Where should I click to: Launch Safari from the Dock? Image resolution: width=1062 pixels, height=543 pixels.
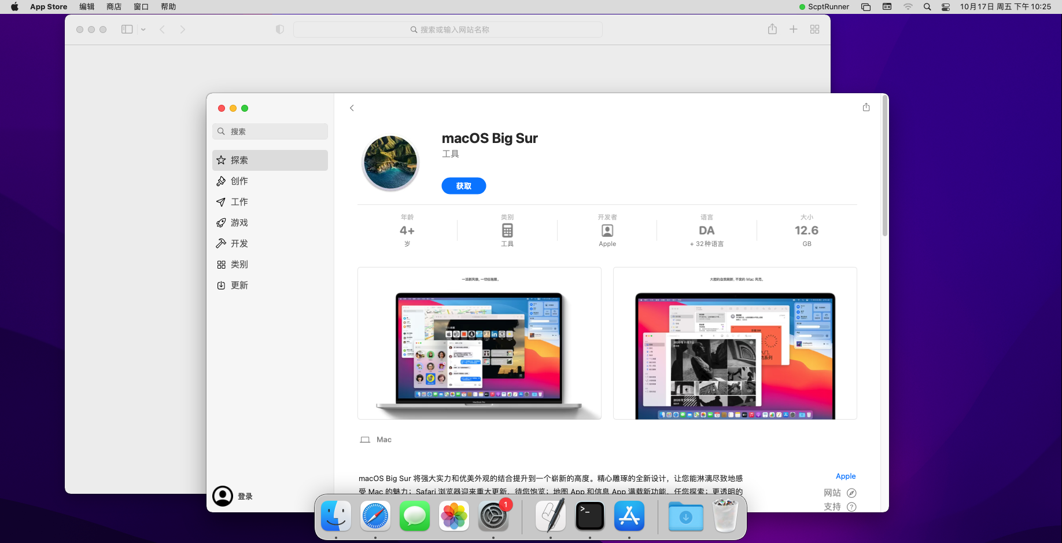[x=375, y=516]
